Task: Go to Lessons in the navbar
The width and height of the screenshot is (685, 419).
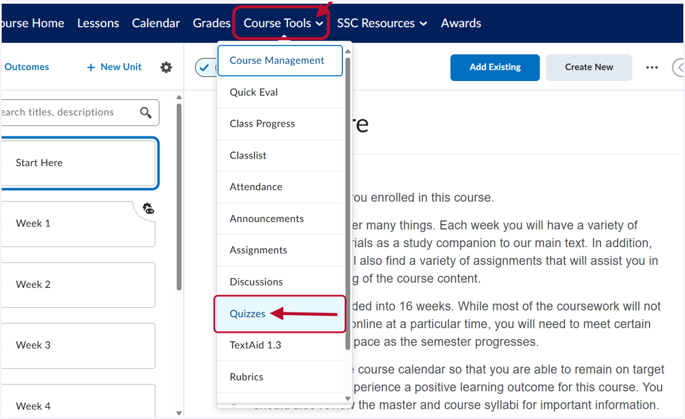Action: tap(98, 23)
